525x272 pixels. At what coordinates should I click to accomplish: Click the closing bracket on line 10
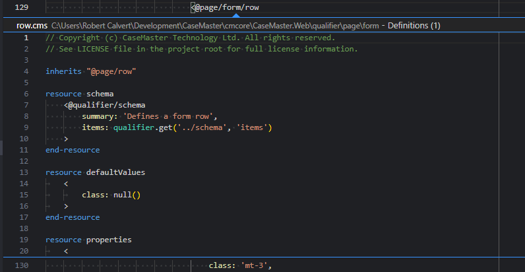[x=66, y=139]
